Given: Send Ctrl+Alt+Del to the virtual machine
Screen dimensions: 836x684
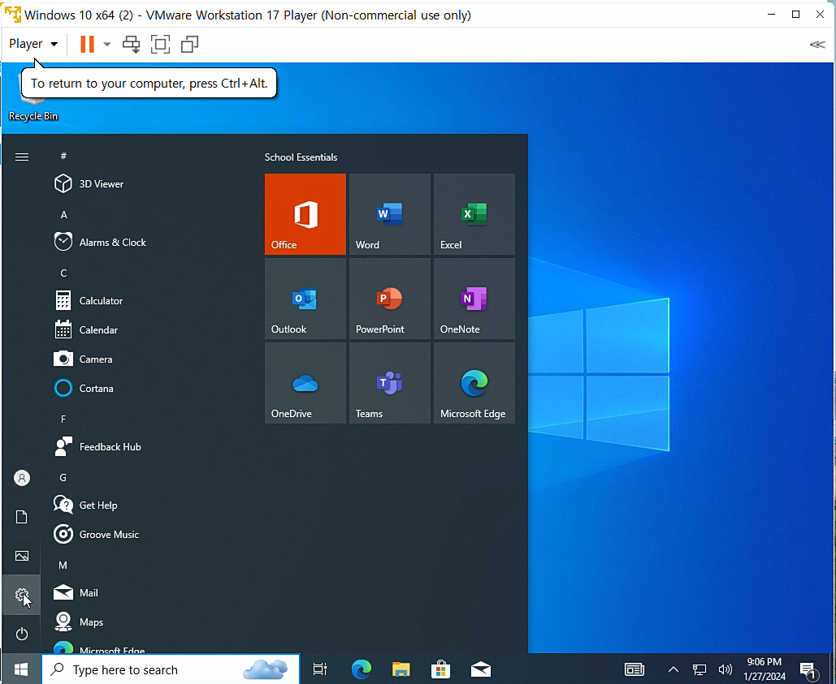Looking at the screenshot, I should click(x=131, y=44).
